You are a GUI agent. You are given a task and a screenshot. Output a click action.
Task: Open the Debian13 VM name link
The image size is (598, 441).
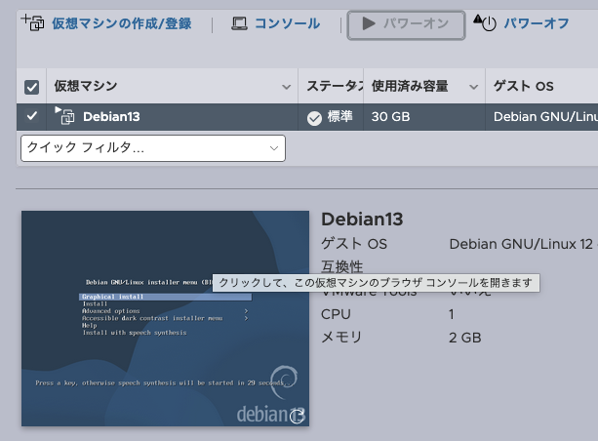[x=111, y=117]
